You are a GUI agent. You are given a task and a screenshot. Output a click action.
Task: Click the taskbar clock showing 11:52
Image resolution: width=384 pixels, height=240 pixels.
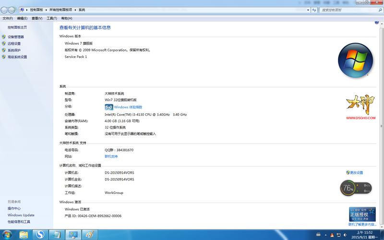[364, 235]
